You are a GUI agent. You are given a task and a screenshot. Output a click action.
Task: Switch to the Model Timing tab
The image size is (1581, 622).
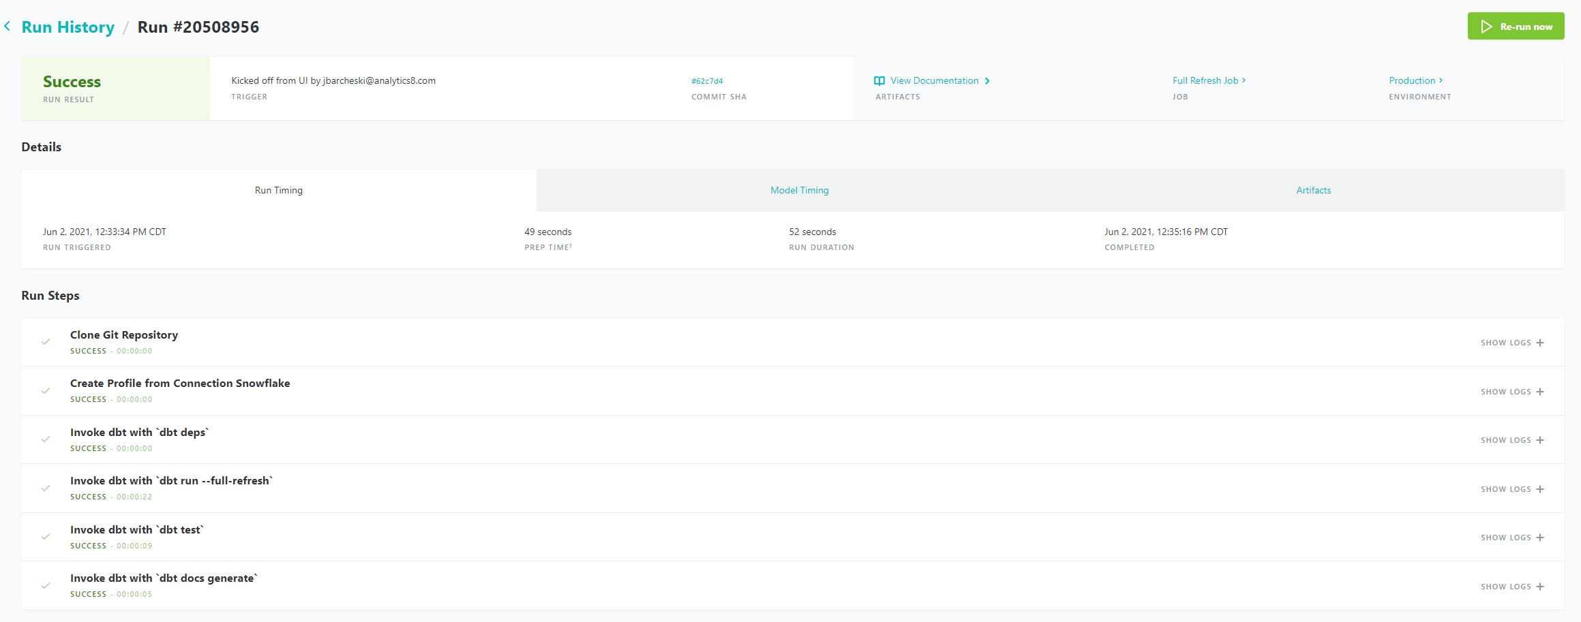point(799,190)
